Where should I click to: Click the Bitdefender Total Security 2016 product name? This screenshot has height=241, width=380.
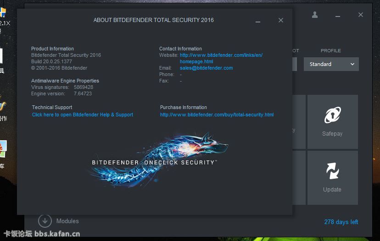pos(66,55)
